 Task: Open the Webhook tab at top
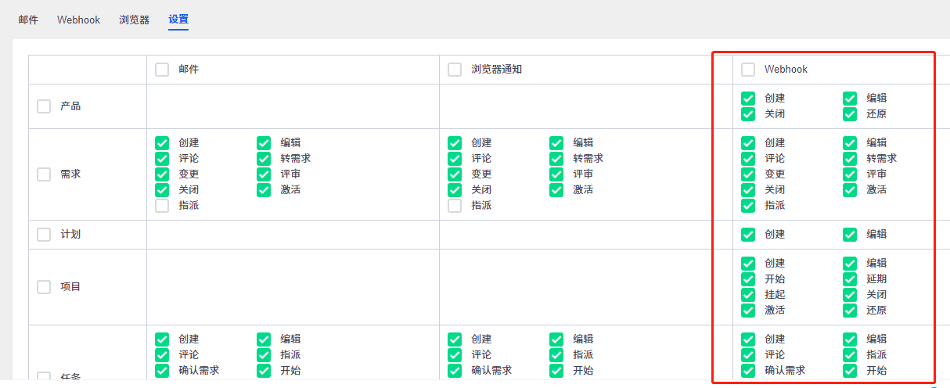(x=78, y=20)
